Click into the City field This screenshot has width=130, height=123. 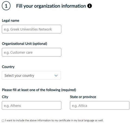31,105
